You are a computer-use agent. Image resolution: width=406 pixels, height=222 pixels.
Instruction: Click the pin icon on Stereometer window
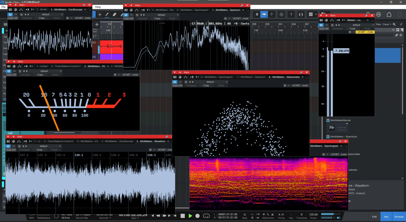point(301,72)
